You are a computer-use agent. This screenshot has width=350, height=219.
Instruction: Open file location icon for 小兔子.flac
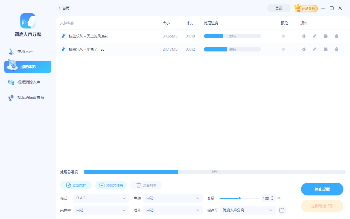[325, 49]
